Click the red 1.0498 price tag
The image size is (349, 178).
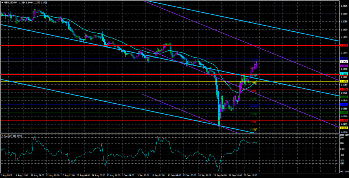(343, 120)
